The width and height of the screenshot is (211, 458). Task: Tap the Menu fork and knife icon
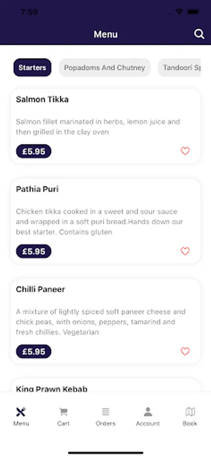[x=21, y=412]
